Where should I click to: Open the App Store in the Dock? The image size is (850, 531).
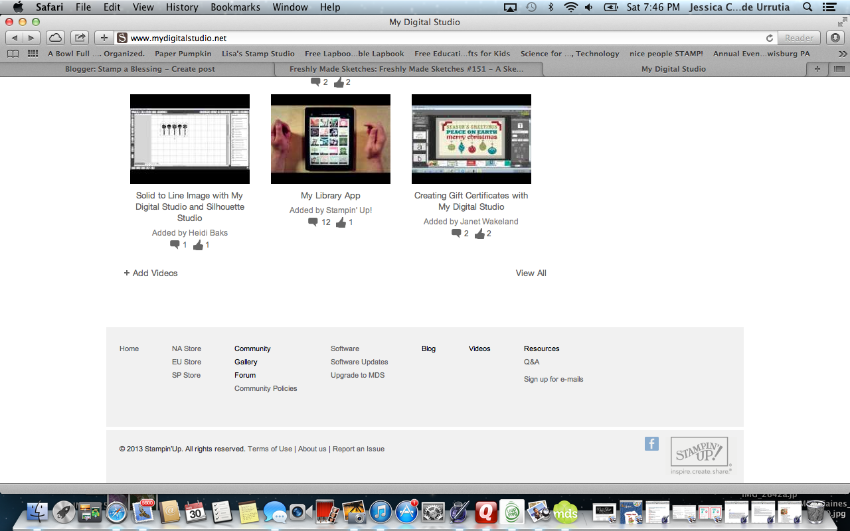406,512
